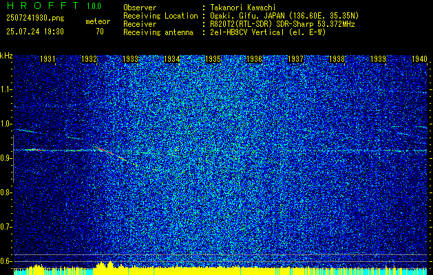Click the Observer field label

pyautogui.click(x=140, y=8)
